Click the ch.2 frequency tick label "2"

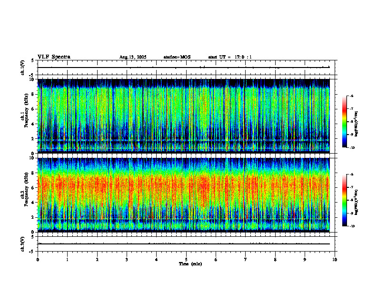33,217
